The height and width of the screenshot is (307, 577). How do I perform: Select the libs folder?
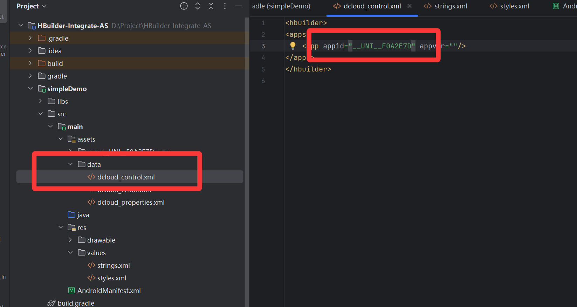(x=63, y=101)
